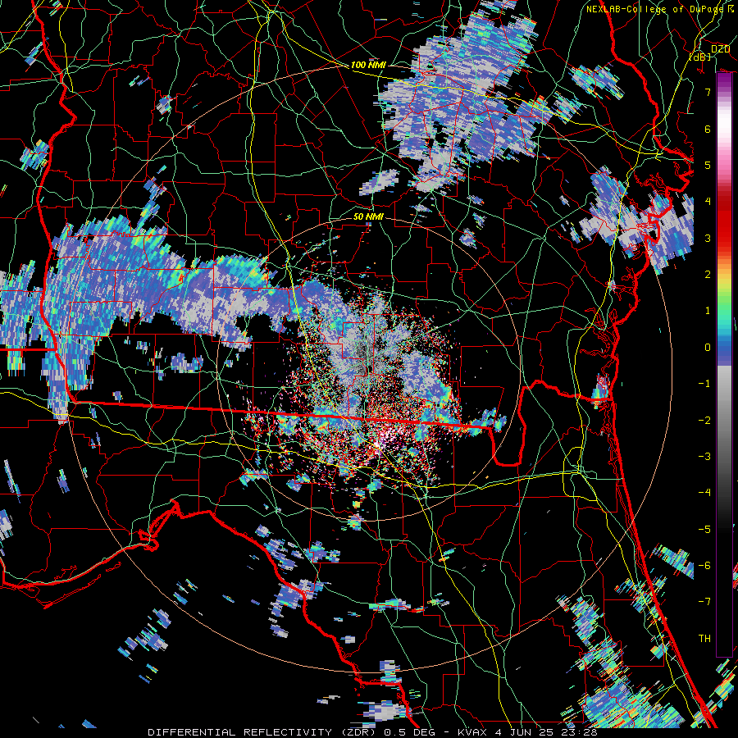Click the "50 NMI" range ring label

pos(368,216)
